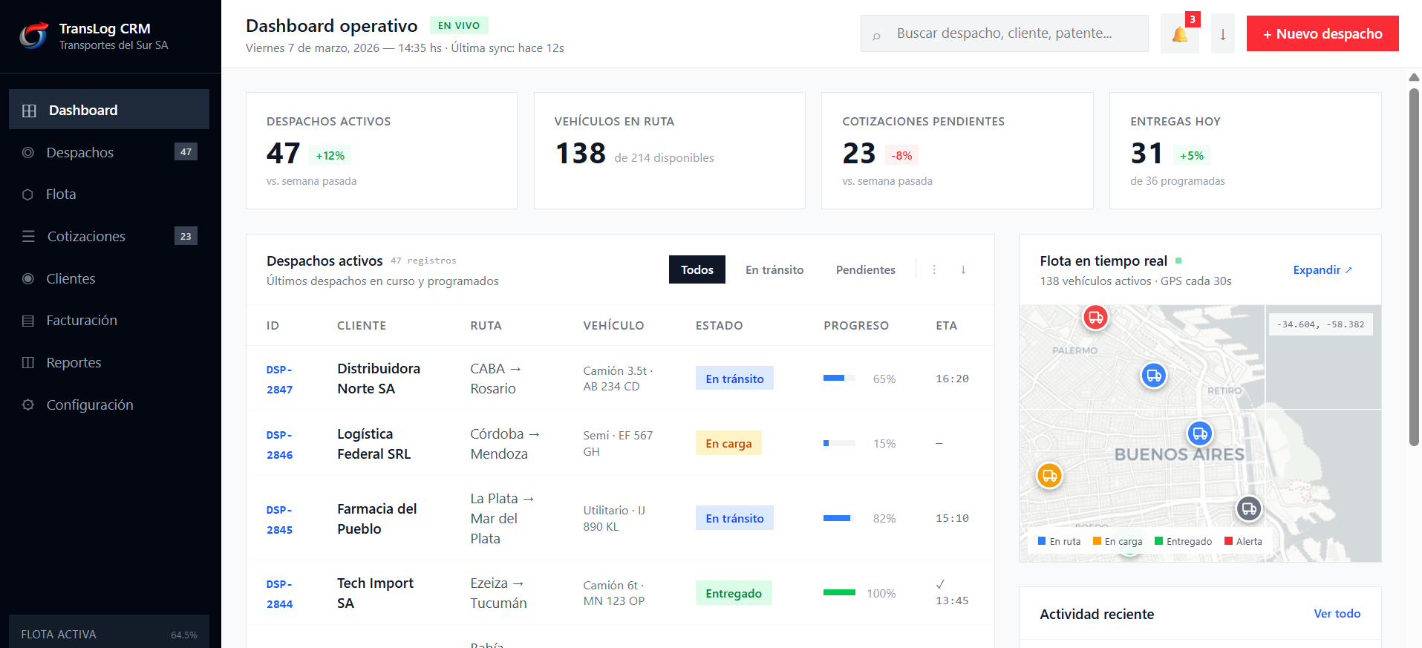The width and height of the screenshot is (1422, 648).
Task: Go to Facturación in the sidebar
Action: 82,321
